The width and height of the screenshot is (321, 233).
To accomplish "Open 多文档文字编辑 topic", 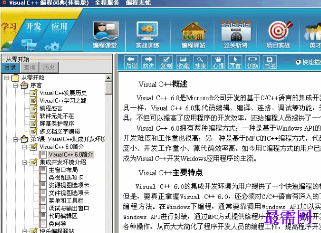I will pos(60,131).
